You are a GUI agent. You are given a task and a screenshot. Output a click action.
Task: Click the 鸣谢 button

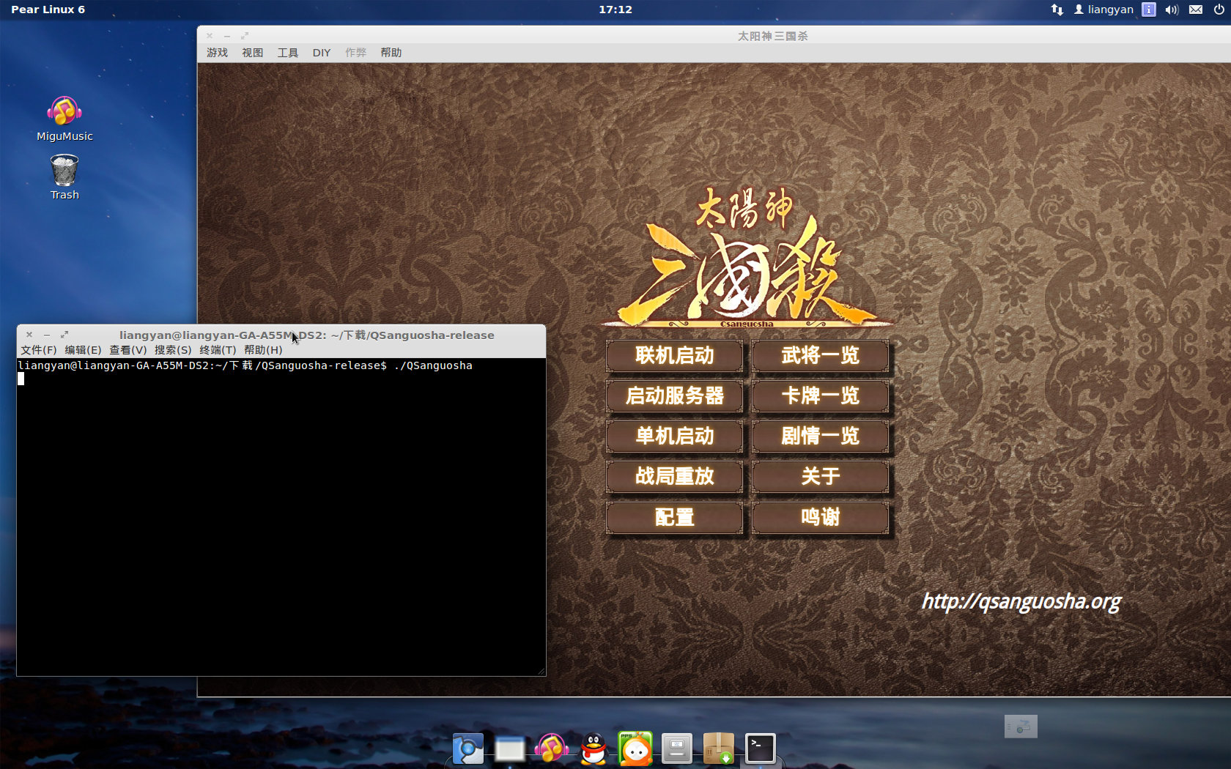[820, 518]
